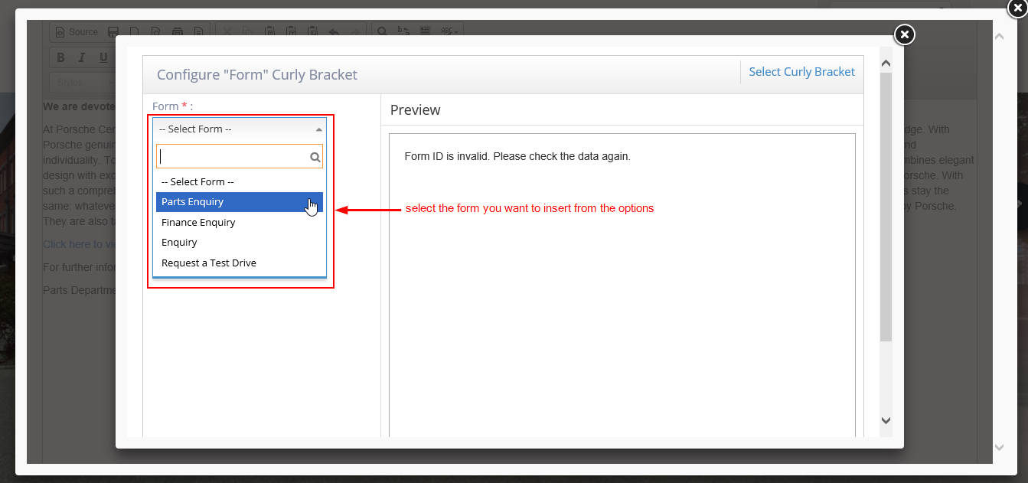1028x483 pixels.
Task: Collapse the Select Form dropdown arrow
Action: pyautogui.click(x=318, y=129)
